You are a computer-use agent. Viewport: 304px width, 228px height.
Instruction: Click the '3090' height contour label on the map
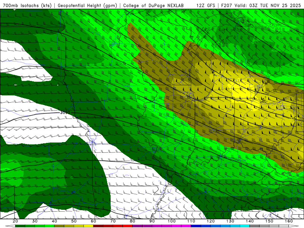pos(65,112)
